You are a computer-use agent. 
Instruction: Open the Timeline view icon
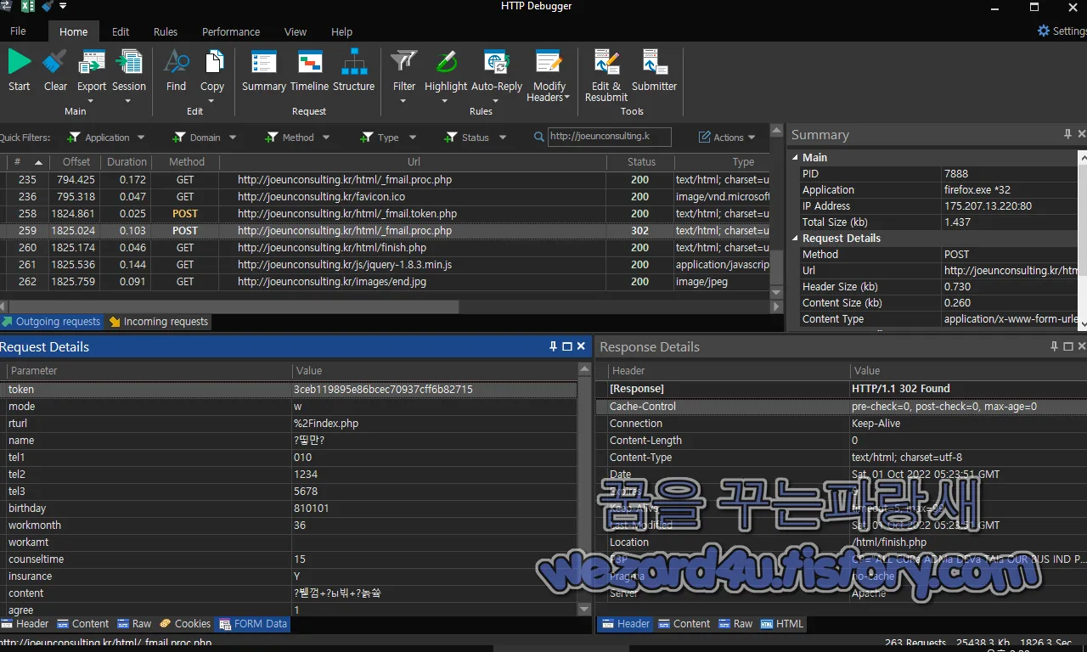[309, 62]
